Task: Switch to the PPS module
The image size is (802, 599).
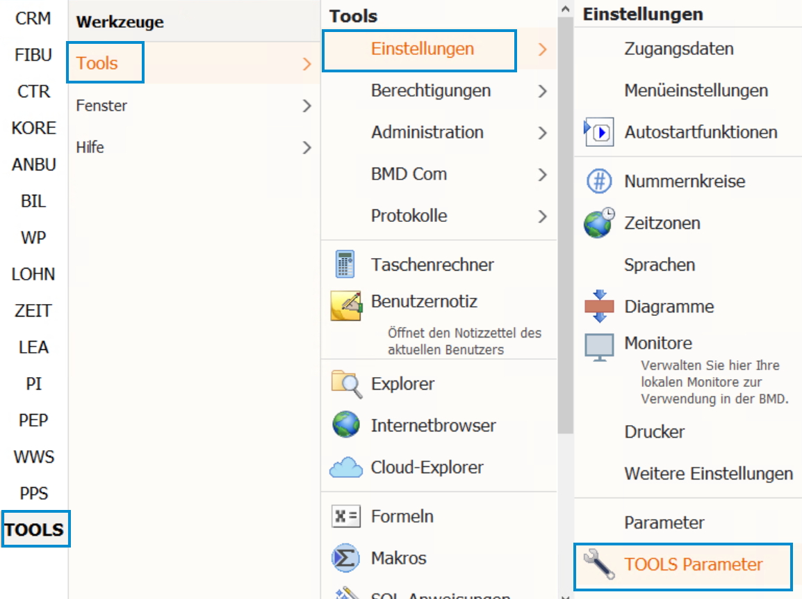Action: pos(34,493)
